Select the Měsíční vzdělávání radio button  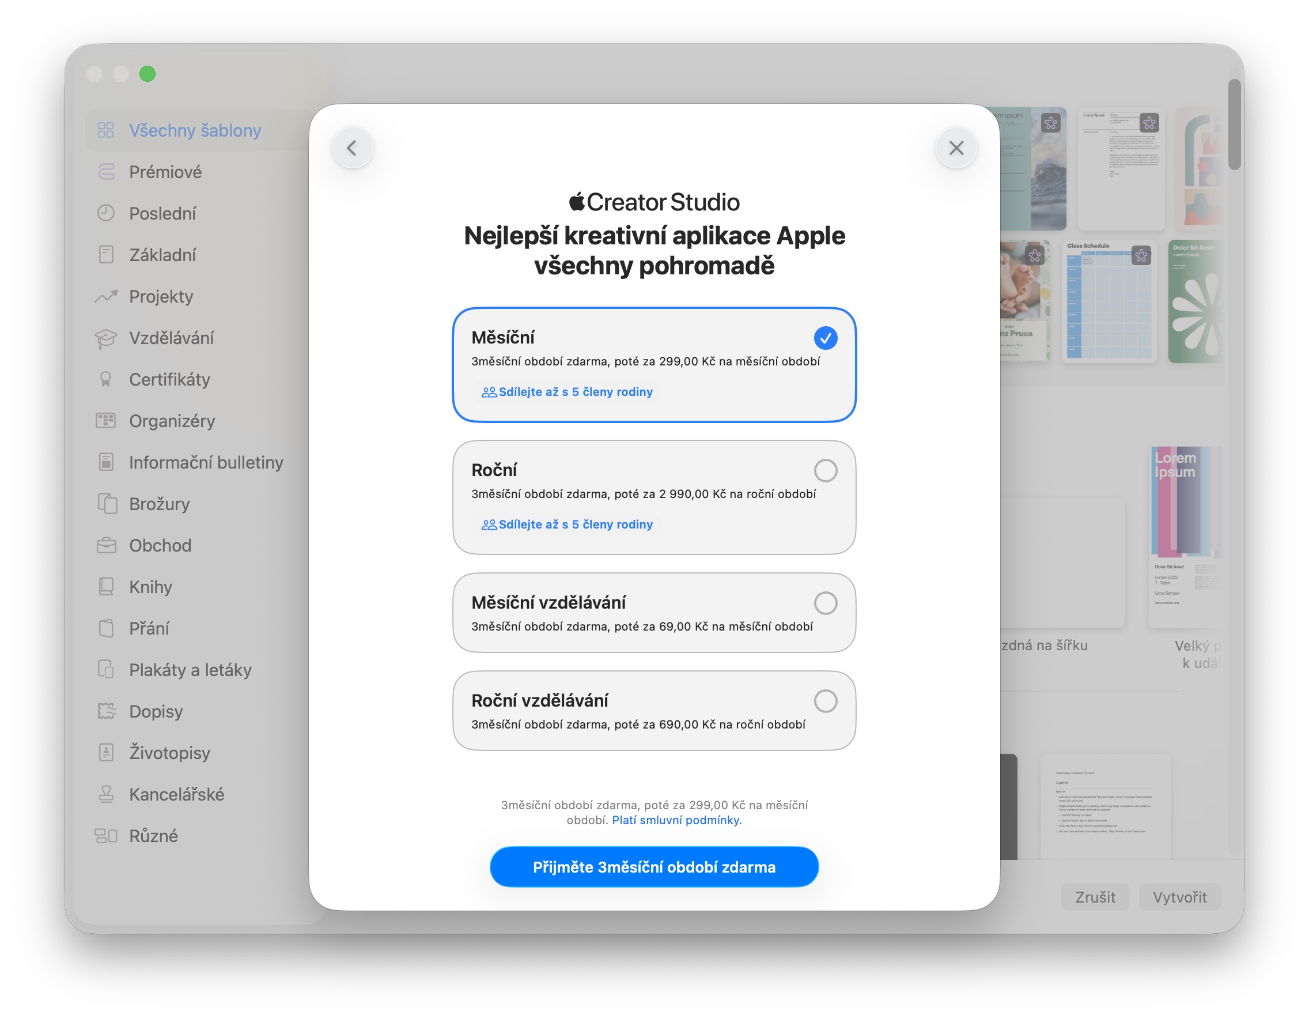tap(825, 603)
